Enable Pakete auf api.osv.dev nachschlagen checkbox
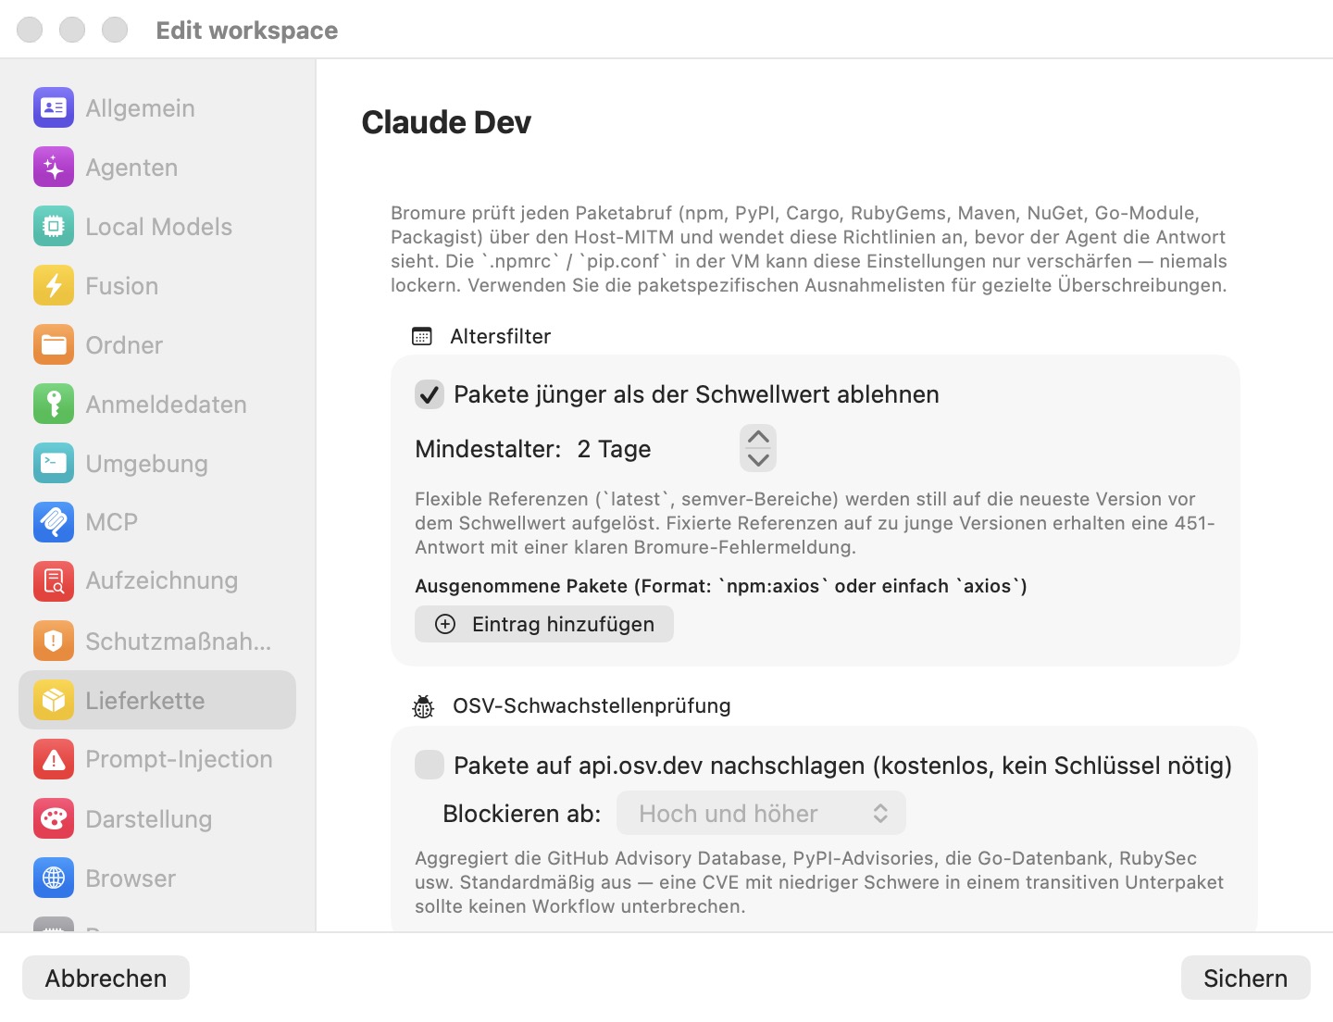 click(x=430, y=765)
